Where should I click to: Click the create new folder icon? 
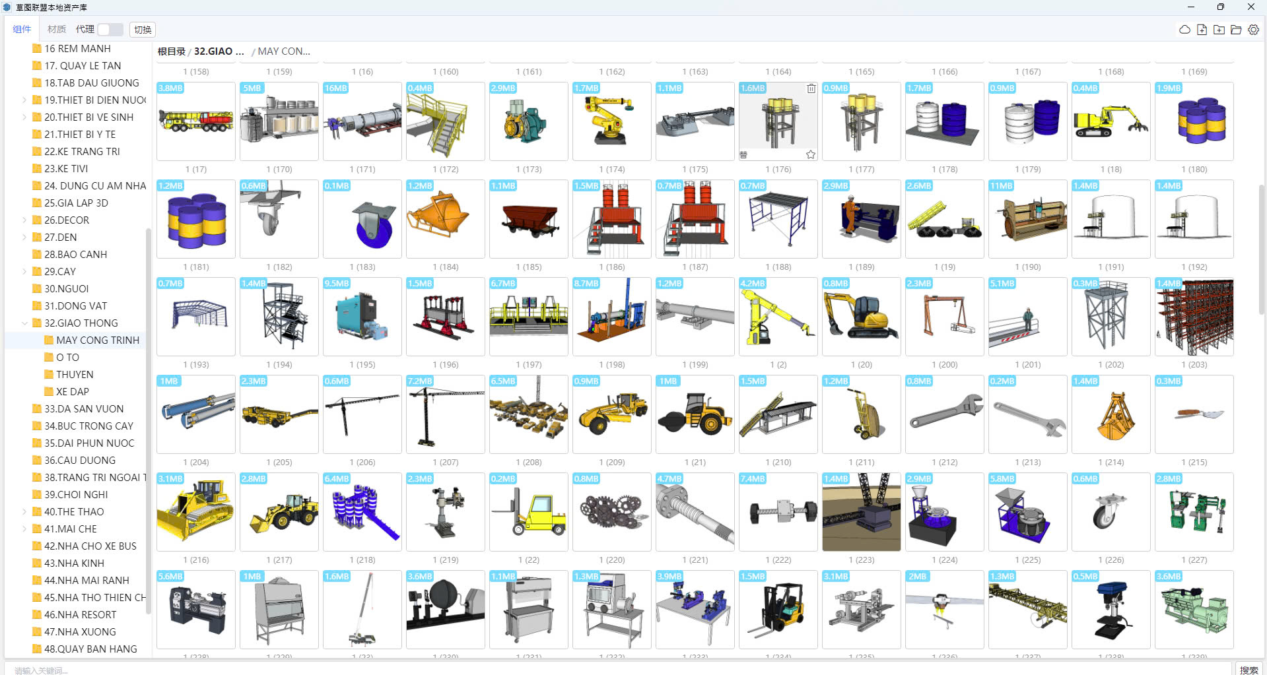1219,30
